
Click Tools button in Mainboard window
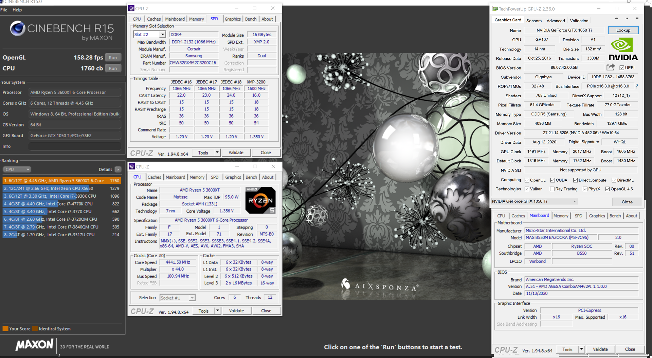click(x=567, y=349)
